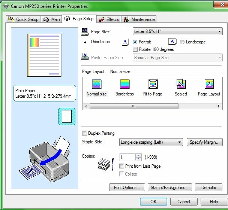This screenshot has width=228, height=210.
Task: Click the layout list right scroll arrow
Action: click(219, 106)
